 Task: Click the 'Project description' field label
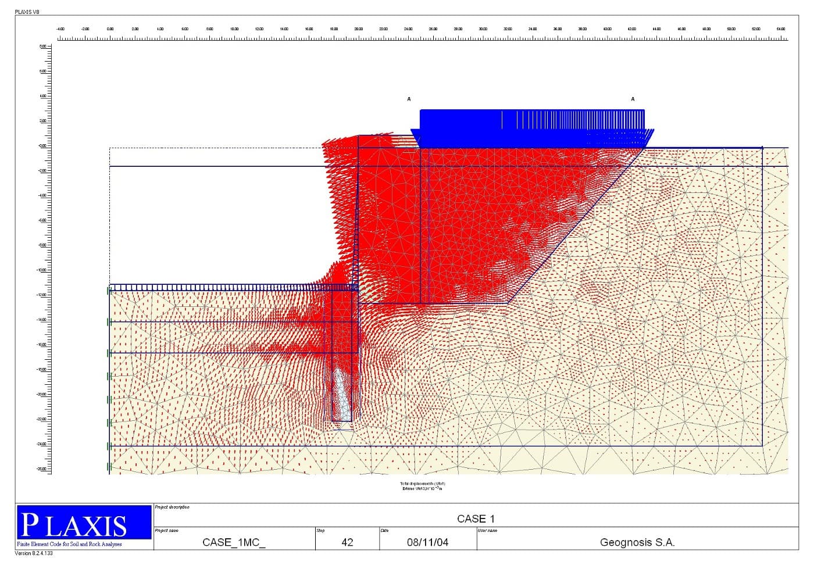[x=172, y=507]
